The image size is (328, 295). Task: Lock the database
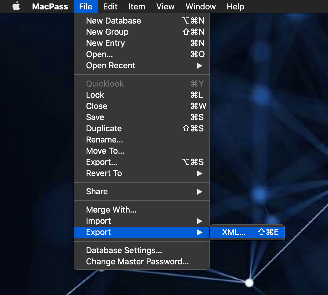coord(95,95)
